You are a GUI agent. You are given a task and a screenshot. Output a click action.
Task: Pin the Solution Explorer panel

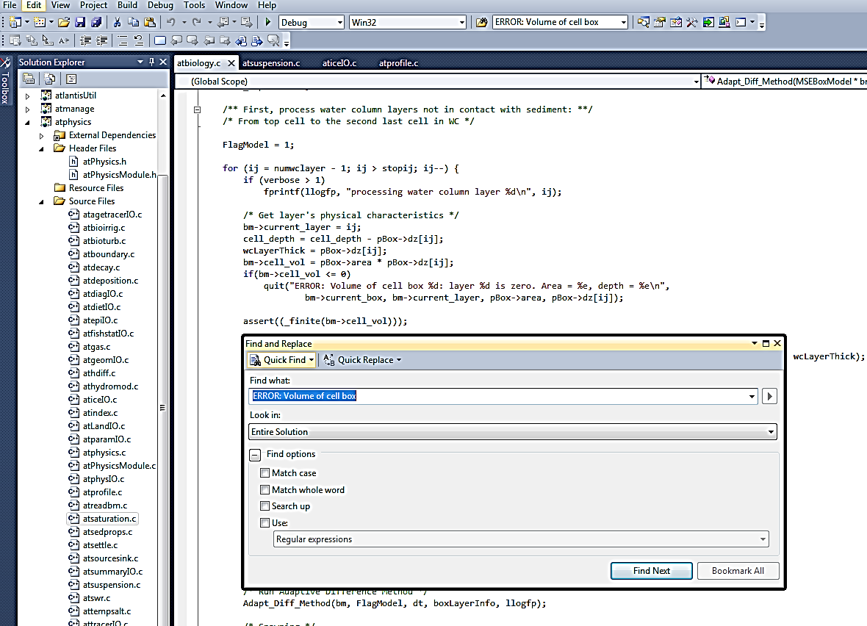[x=152, y=62]
